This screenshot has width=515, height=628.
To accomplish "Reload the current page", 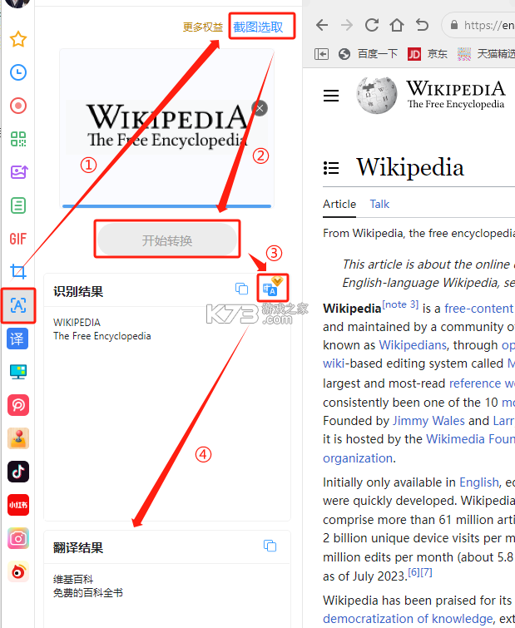I will click(372, 25).
